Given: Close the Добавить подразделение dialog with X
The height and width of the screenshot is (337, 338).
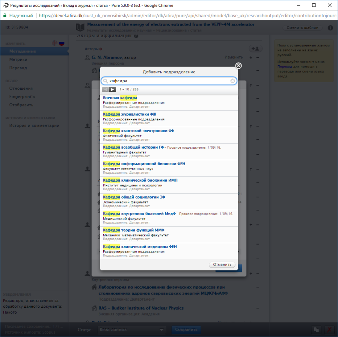Looking at the screenshot, I should tap(238, 66).
